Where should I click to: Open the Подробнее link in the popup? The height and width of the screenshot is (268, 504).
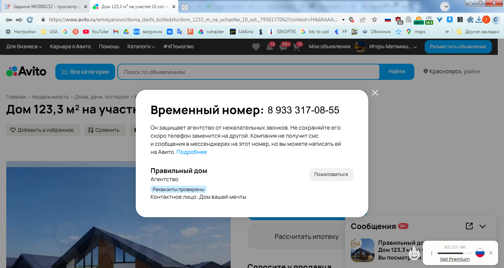pyautogui.click(x=191, y=152)
